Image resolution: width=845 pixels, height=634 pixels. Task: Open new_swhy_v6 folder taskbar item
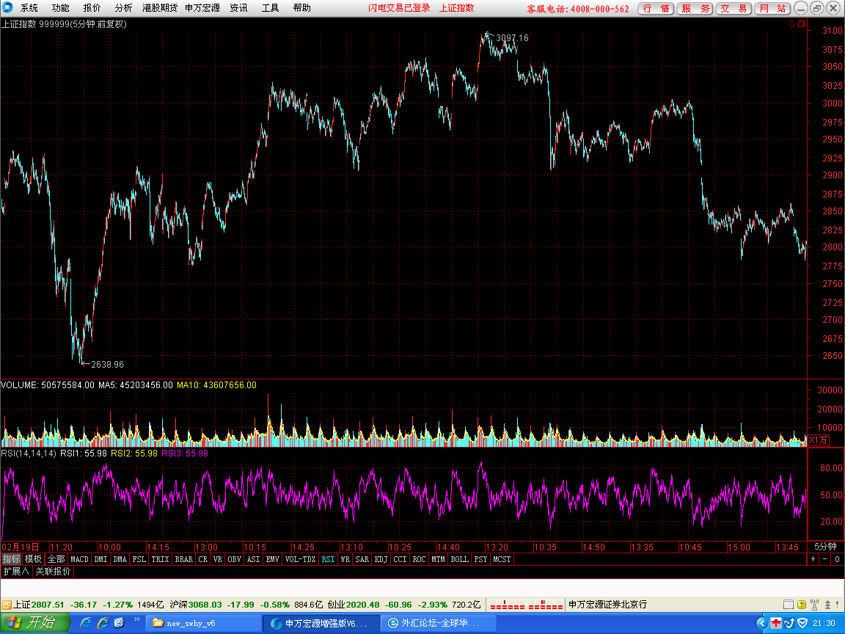point(202,623)
